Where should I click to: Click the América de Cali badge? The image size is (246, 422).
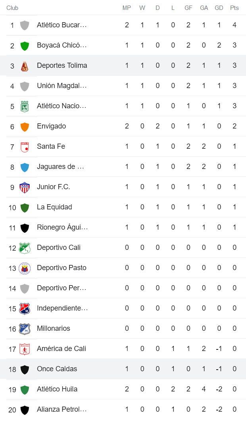click(25, 348)
